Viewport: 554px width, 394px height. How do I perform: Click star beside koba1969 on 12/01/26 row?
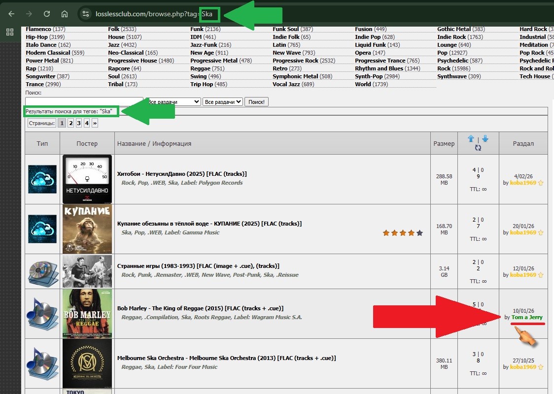tap(541, 275)
